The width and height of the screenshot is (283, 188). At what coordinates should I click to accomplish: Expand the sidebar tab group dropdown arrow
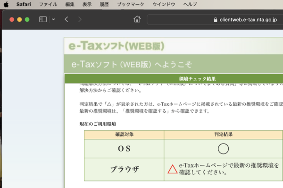(x=53, y=19)
